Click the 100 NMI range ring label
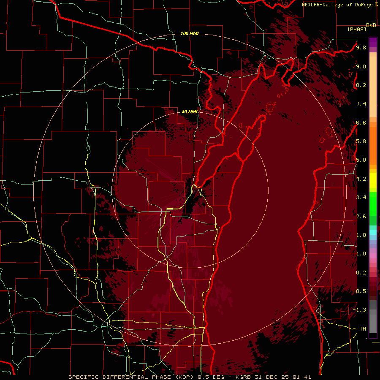Viewport: 380px width, 380px height. [190, 33]
